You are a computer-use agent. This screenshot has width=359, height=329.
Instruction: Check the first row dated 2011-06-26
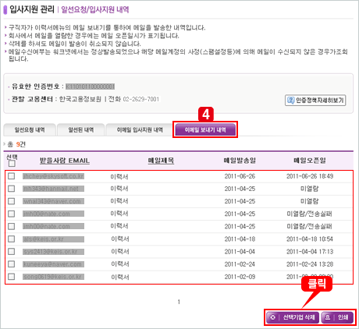pos(12,176)
